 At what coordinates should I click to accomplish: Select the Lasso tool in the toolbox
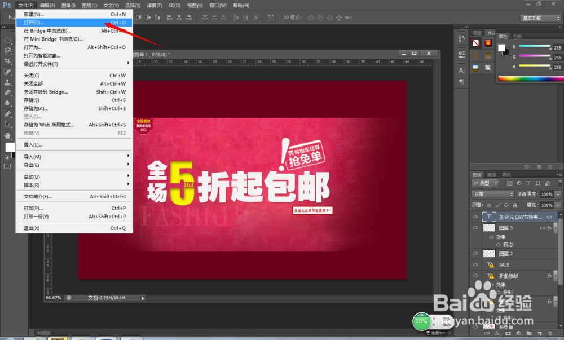[x=7, y=51]
